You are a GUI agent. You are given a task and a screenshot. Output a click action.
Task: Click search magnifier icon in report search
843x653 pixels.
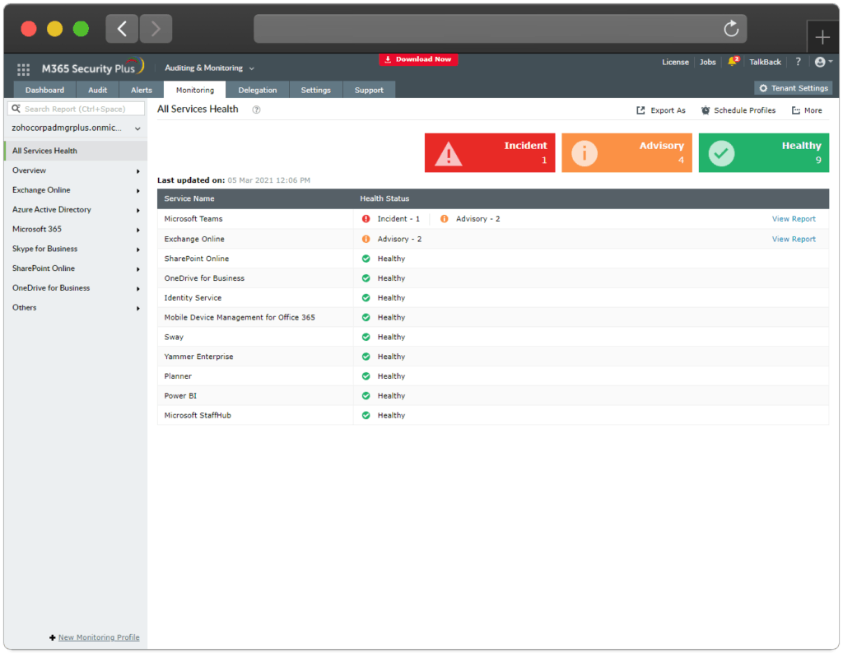16,109
